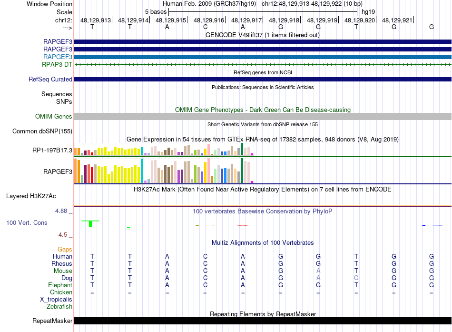Click the RPAP3-DT green arrow intron line

click(263, 65)
